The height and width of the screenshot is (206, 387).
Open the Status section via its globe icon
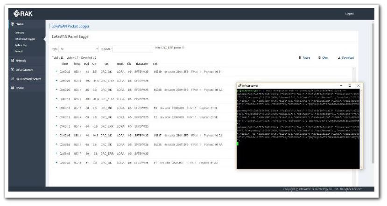pos(12,24)
